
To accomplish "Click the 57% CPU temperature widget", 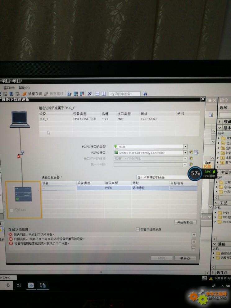I will click(x=202, y=174).
